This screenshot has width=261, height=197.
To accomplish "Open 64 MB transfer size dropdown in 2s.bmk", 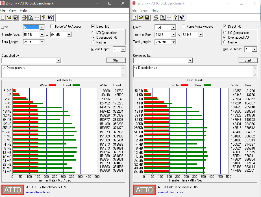I will 201,35.
